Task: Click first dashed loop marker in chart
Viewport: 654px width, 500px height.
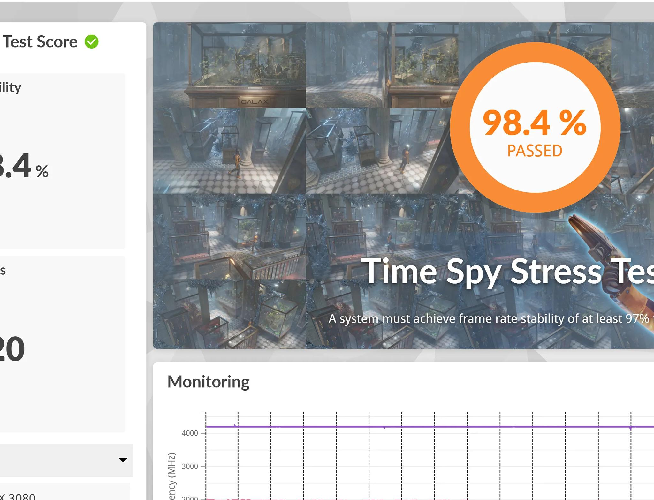Action: click(x=206, y=456)
